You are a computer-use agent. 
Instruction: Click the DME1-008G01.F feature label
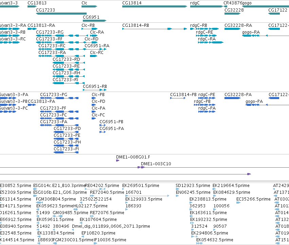point(133,157)
